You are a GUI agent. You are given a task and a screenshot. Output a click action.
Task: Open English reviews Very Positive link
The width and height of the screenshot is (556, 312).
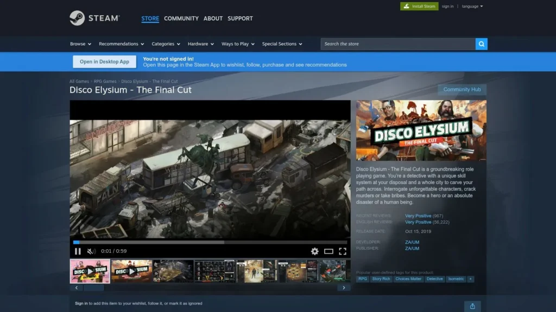418,222
